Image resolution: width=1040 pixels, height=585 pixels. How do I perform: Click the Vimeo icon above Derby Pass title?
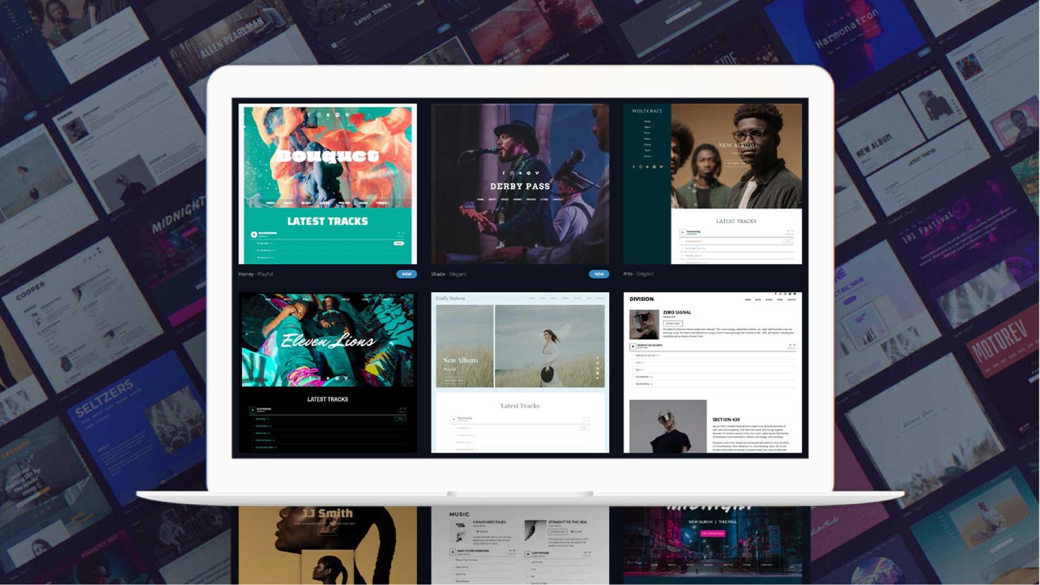coord(537,173)
